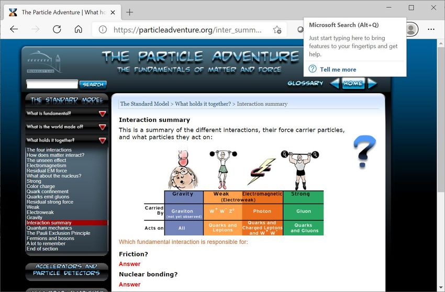Select highlighted Interaction summary sidebar item
The image size is (445, 292).
click(66, 223)
